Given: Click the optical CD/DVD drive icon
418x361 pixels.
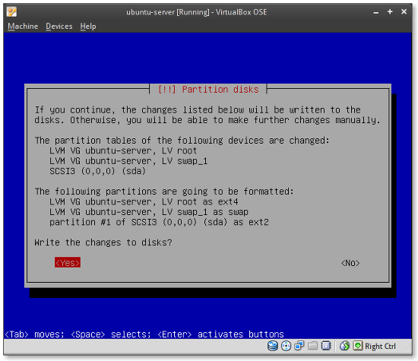Looking at the screenshot, I should coord(286,346).
